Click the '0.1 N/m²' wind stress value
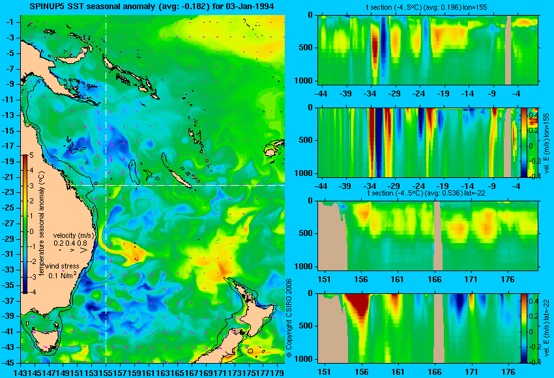The image size is (554, 378). pyautogui.click(x=62, y=275)
